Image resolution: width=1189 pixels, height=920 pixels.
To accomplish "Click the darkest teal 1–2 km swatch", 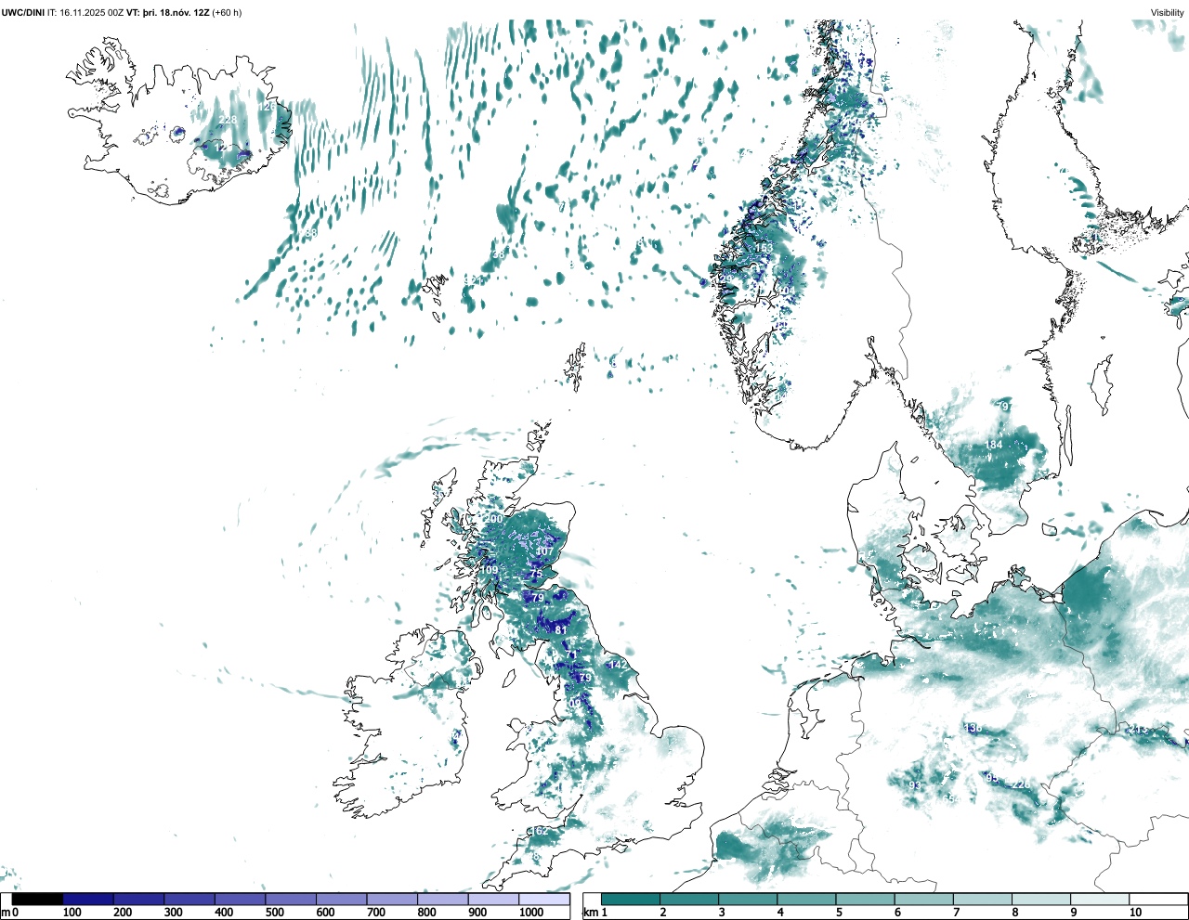I will click(631, 899).
